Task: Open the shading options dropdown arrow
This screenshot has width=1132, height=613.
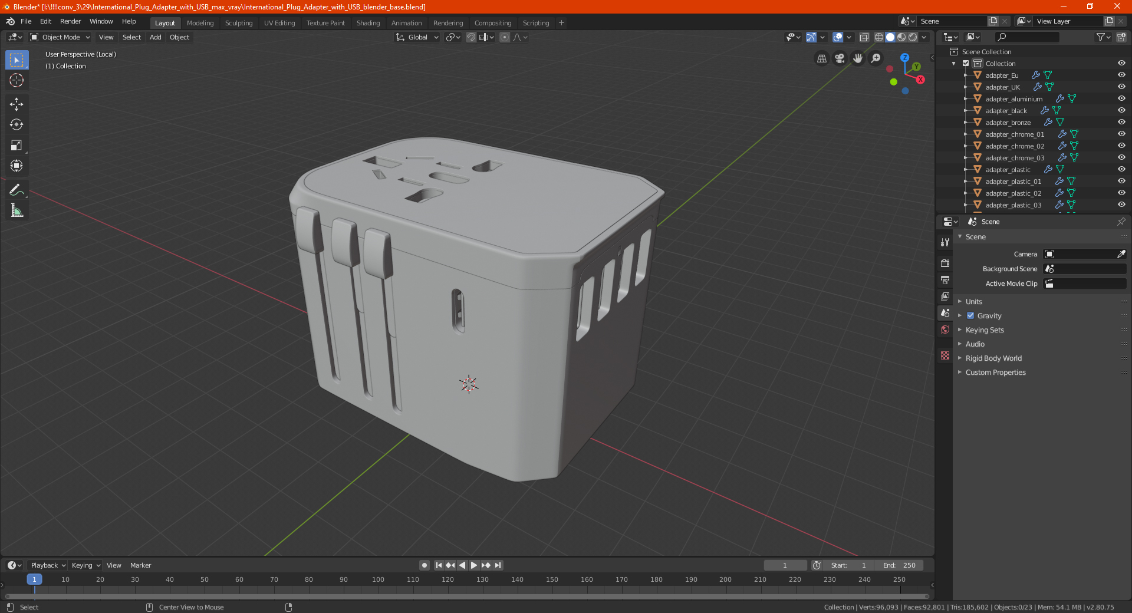Action: pyautogui.click(x=924, y=37)
